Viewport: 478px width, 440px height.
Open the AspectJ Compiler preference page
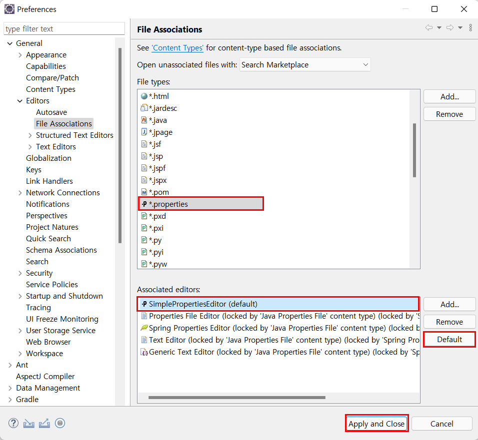click(x=45, y=377)
